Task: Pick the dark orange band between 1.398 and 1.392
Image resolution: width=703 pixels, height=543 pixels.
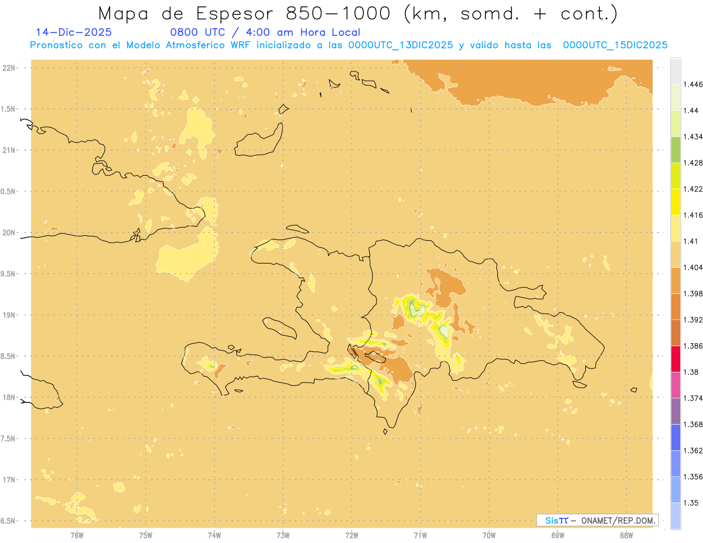Action: click(x=675, y=306)
